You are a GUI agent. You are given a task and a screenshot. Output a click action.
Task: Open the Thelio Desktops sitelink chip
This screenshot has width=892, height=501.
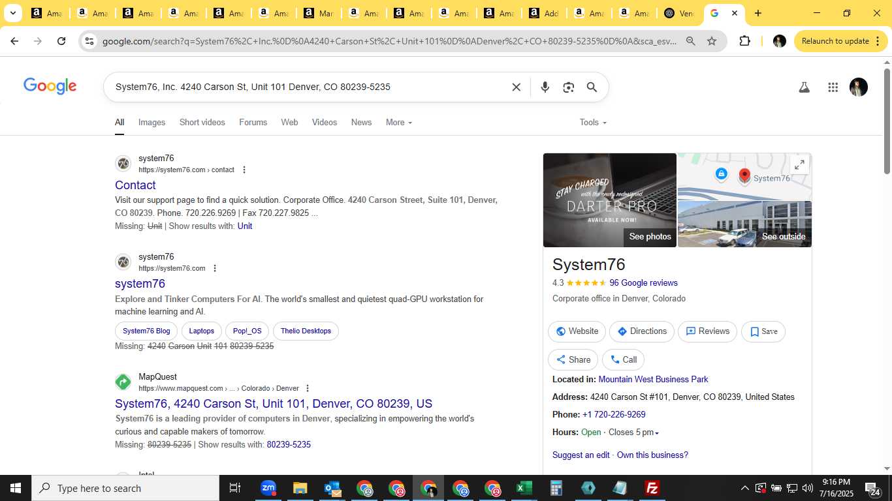pyautogui.click(x=306, y=331)
